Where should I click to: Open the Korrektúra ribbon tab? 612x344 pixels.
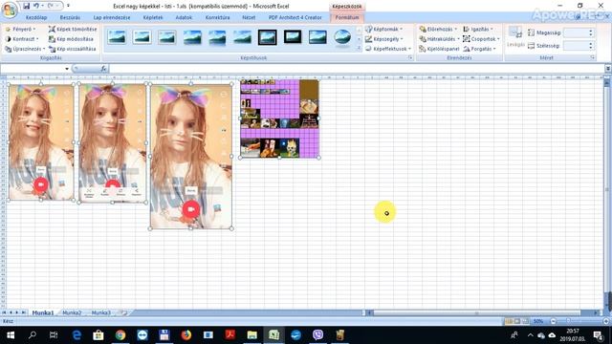(217, 17)
